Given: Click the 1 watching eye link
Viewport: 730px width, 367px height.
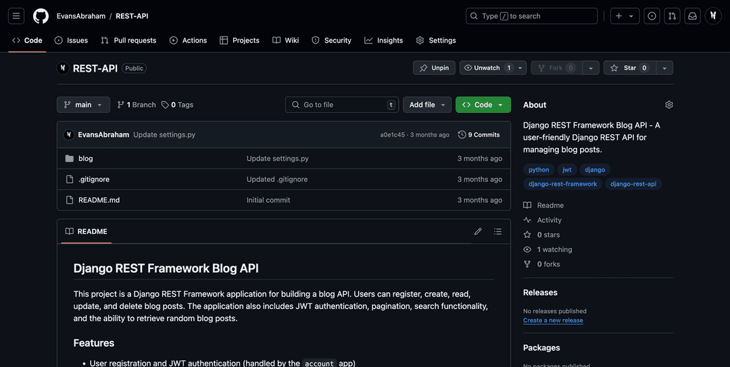Looking at the screenshot, I should click(x=547, y=249).
